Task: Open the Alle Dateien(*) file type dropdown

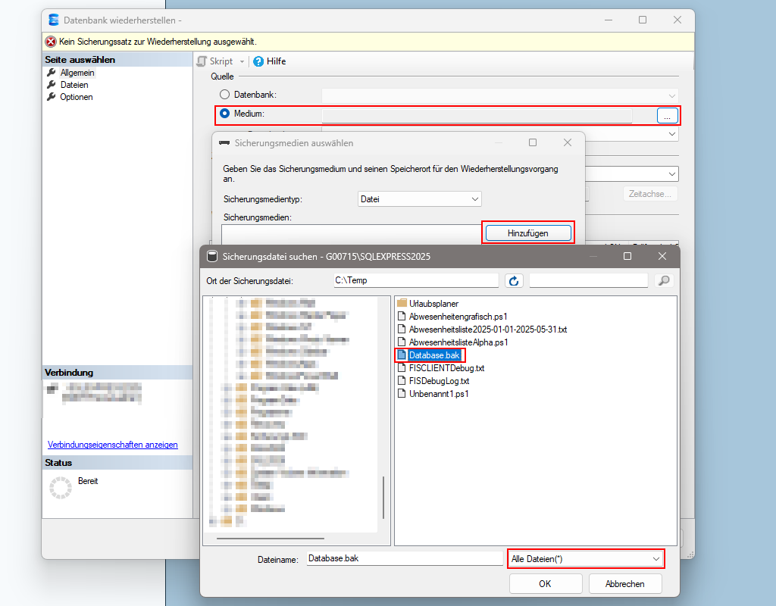Action: click(585, 558)
